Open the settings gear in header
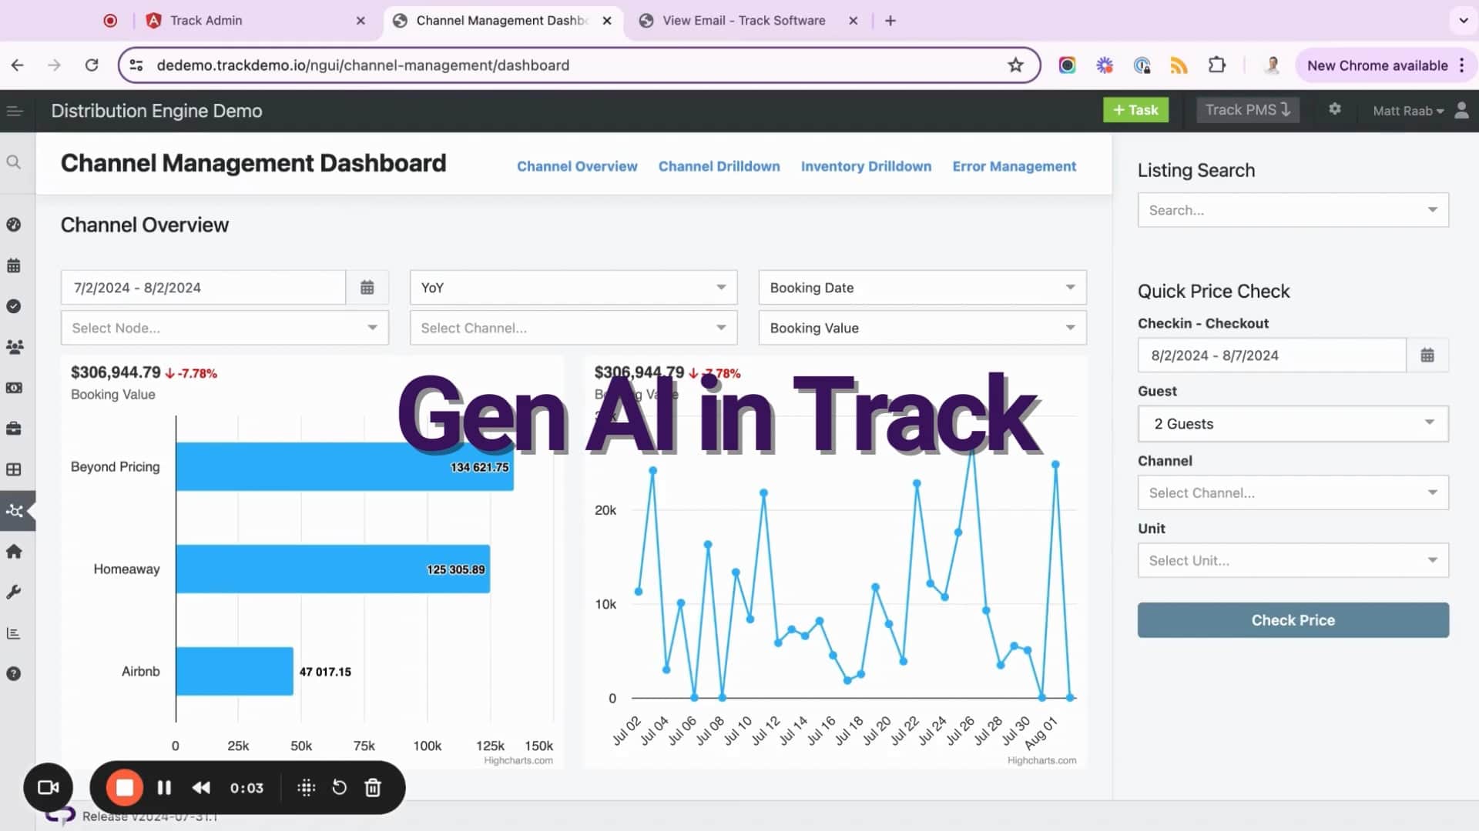1479x831 pixels. (1335, 109)
